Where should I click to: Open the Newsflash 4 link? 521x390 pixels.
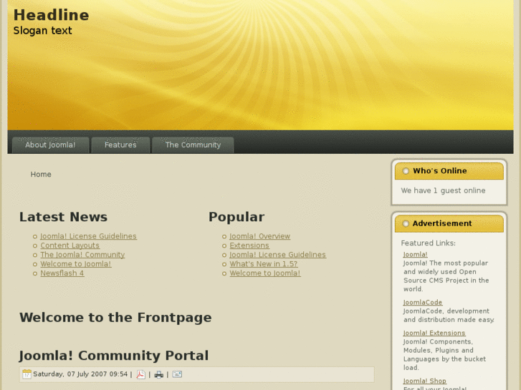coord(62,273)
